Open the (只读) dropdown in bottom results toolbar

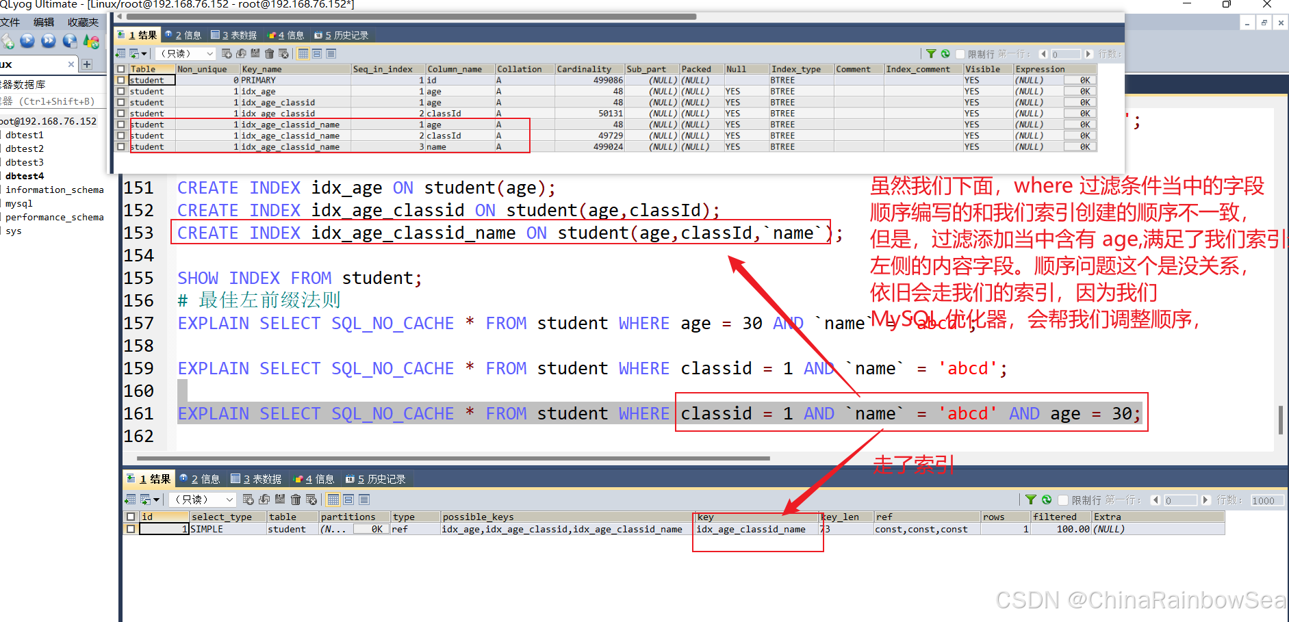pyautogui.click(x=203, y=500)
